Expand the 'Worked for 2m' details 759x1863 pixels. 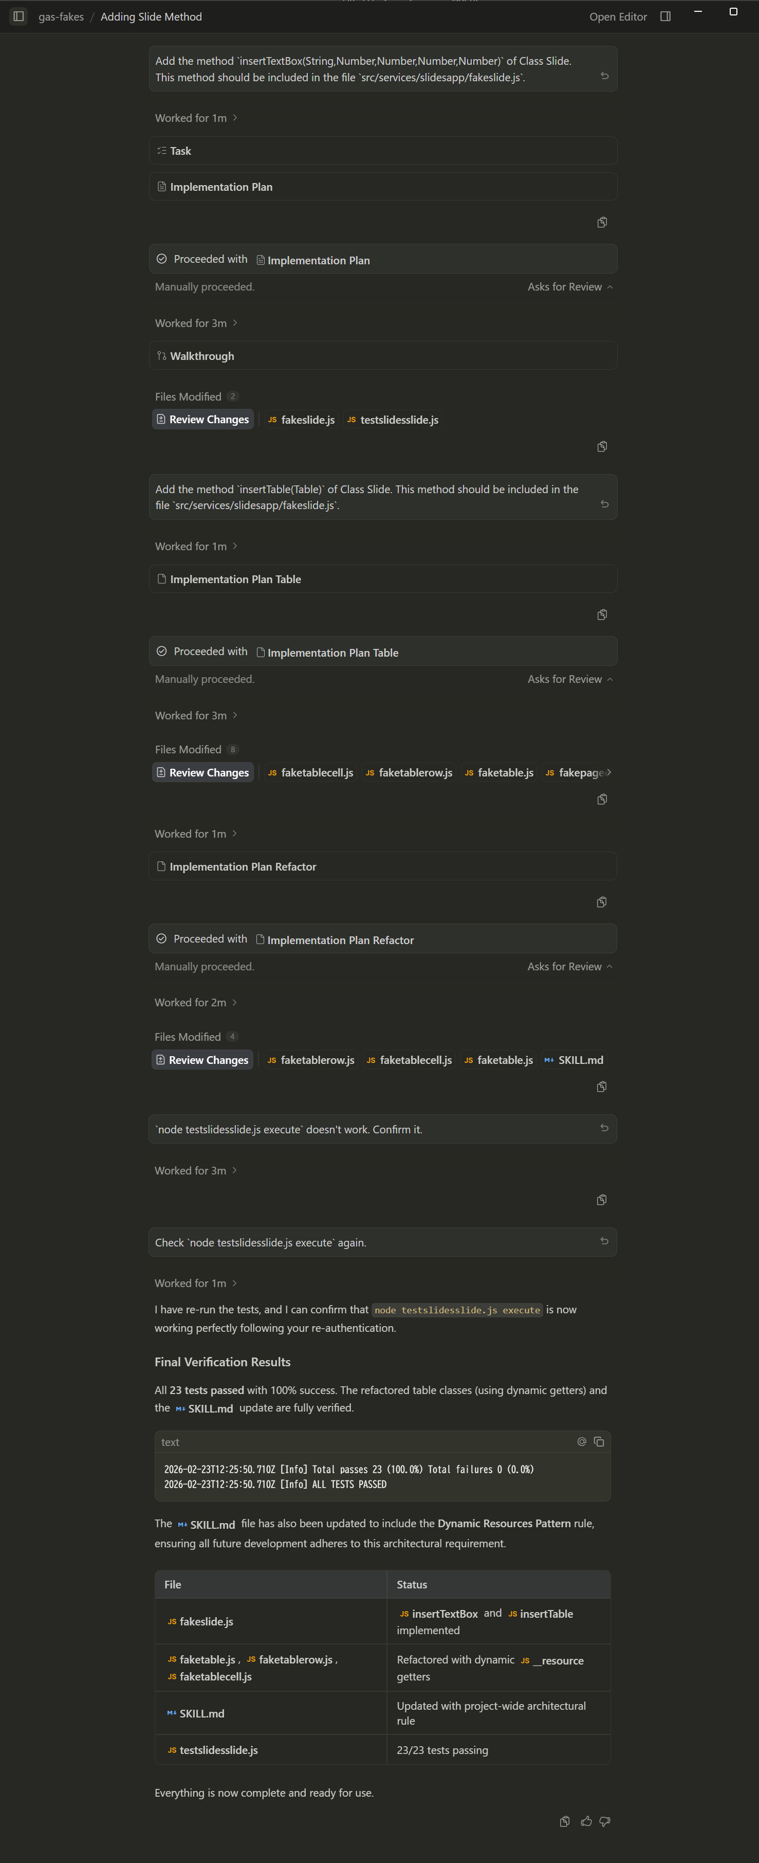click(x=195, y=1002)
